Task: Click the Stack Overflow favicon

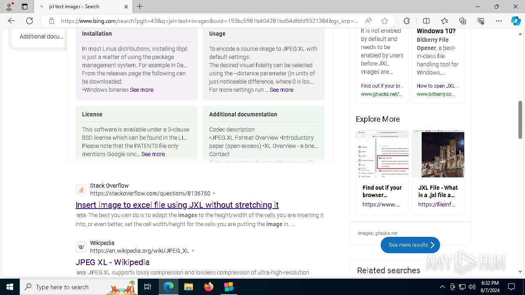Action: [81, 190]
